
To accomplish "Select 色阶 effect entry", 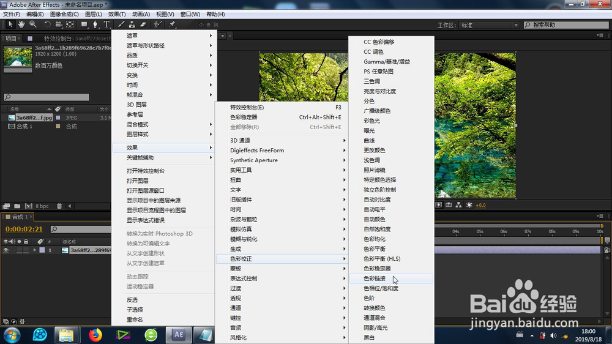I will click(391, 298).
